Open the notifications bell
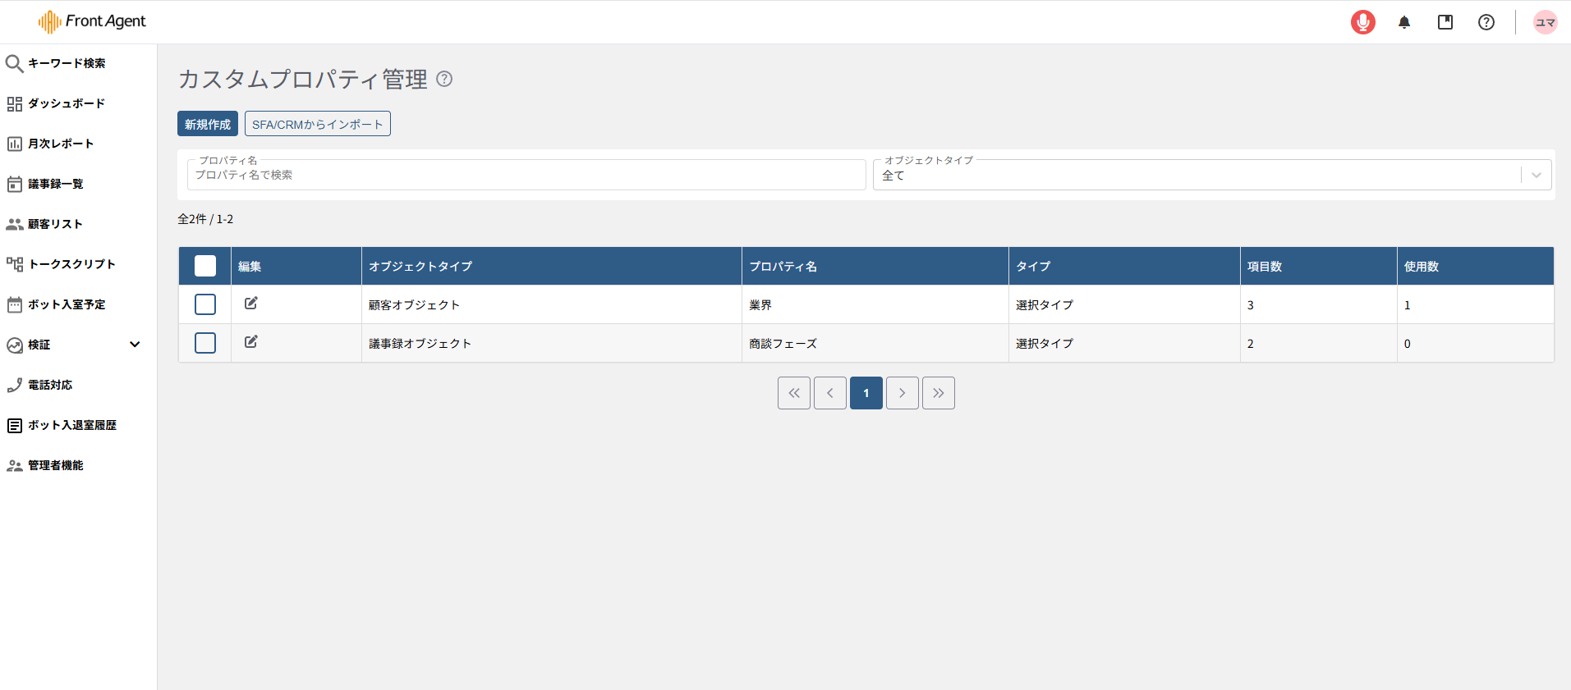 click(x=1403, y=22)
